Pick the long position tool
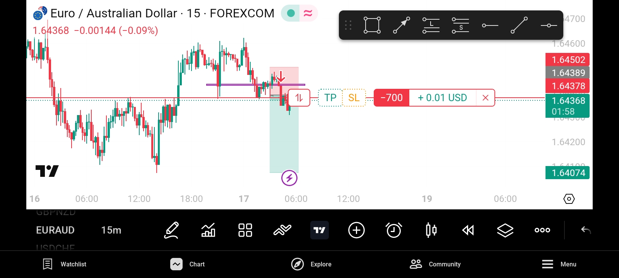 431,25
